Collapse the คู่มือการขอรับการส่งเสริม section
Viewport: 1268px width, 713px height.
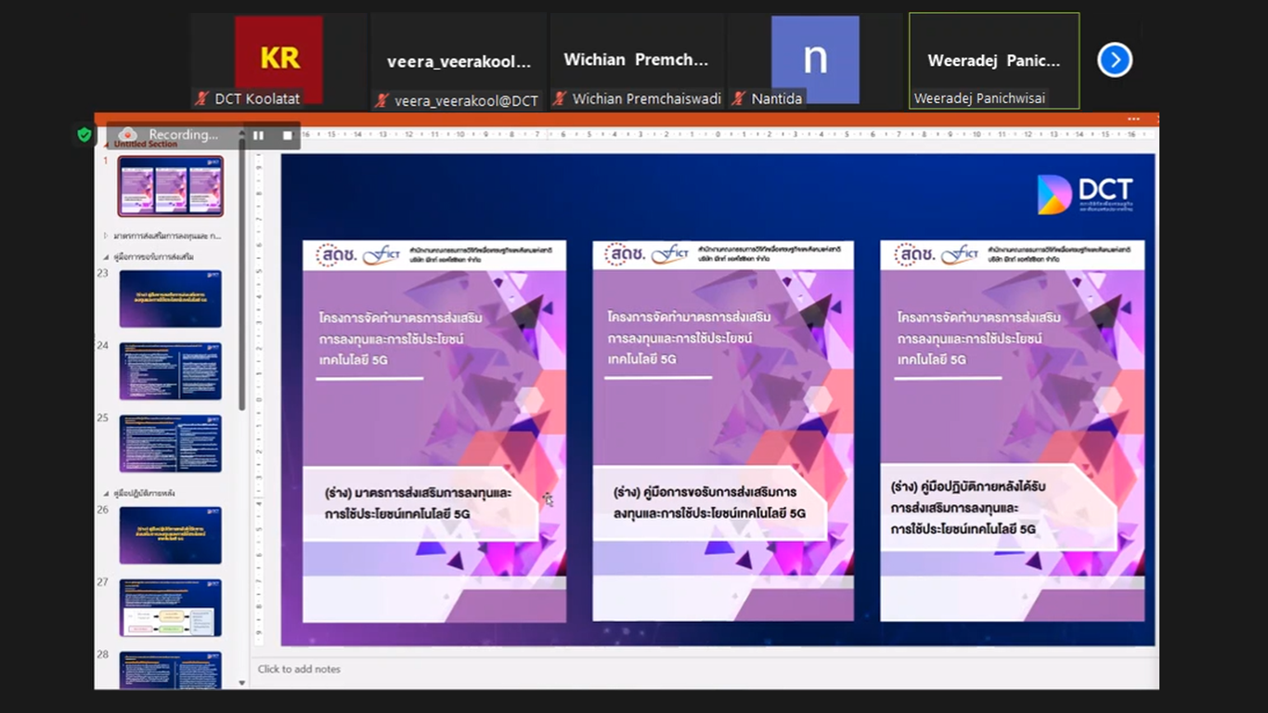pos(106,257)
